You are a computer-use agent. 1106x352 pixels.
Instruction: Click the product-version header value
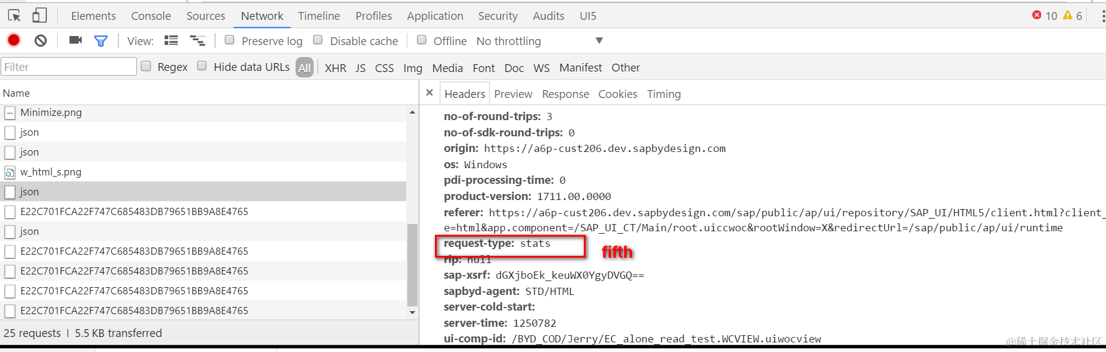point(574,196)
